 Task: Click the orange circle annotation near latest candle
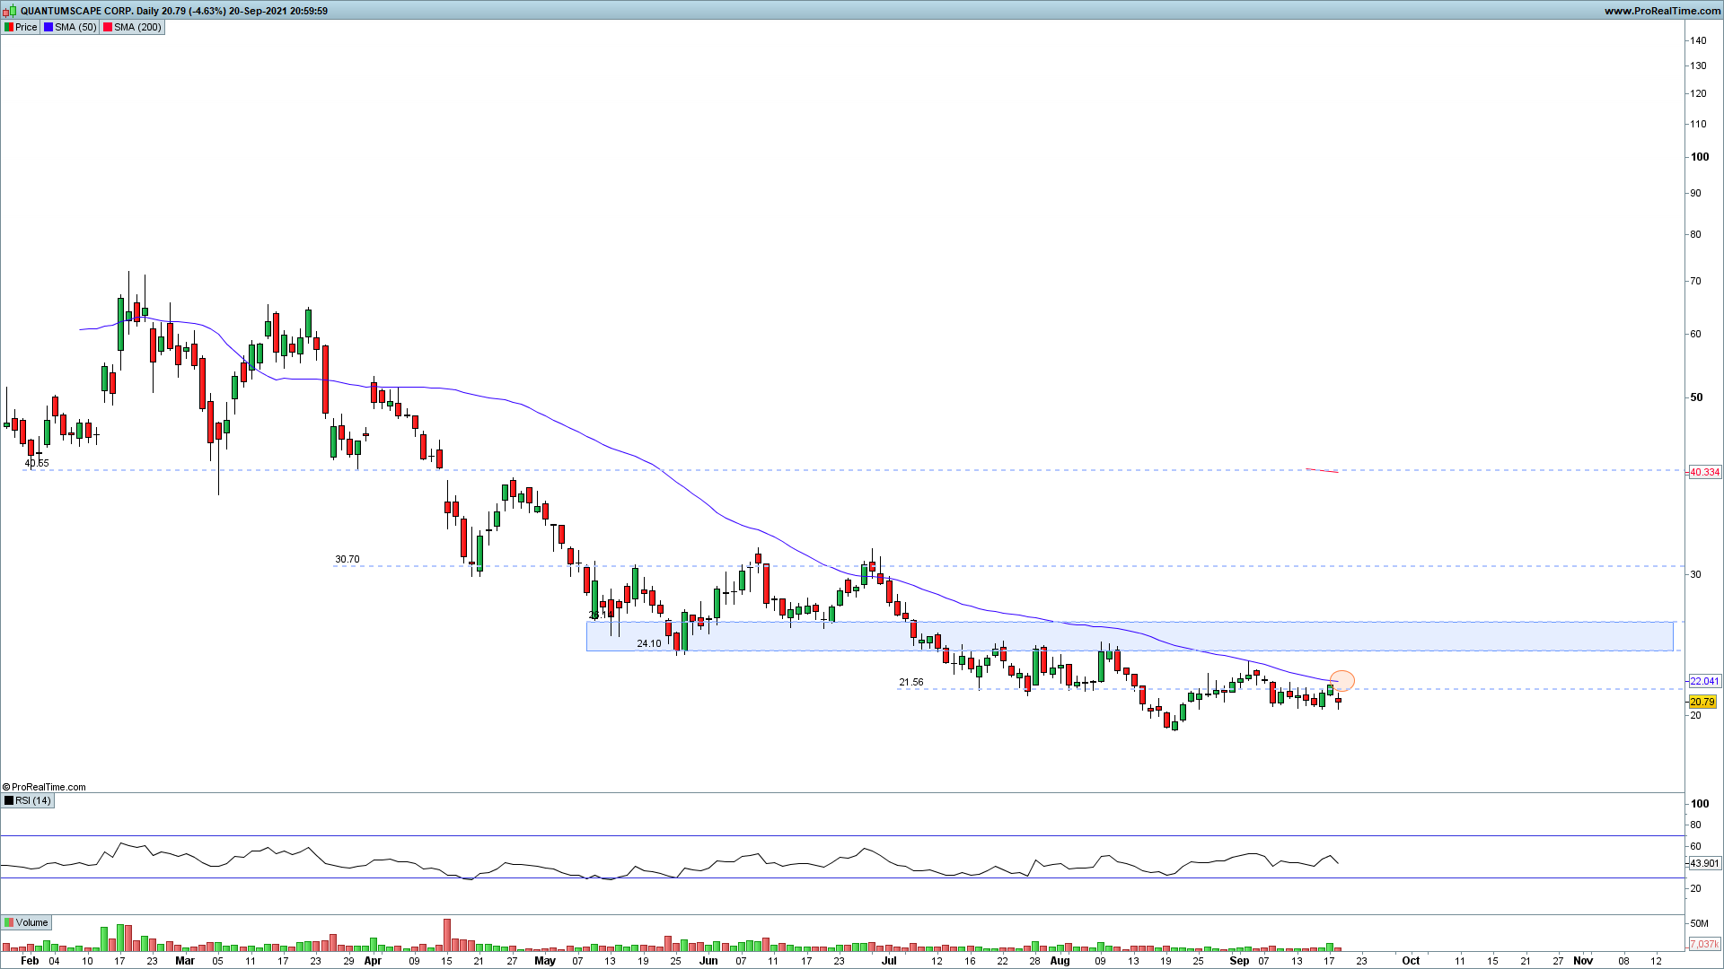pos(1342,680)
